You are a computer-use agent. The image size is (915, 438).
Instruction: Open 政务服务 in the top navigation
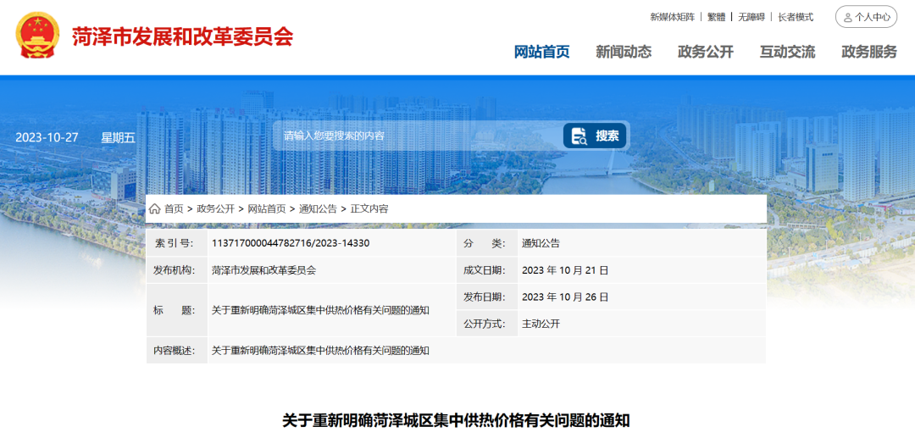click(x=868, y=52)
